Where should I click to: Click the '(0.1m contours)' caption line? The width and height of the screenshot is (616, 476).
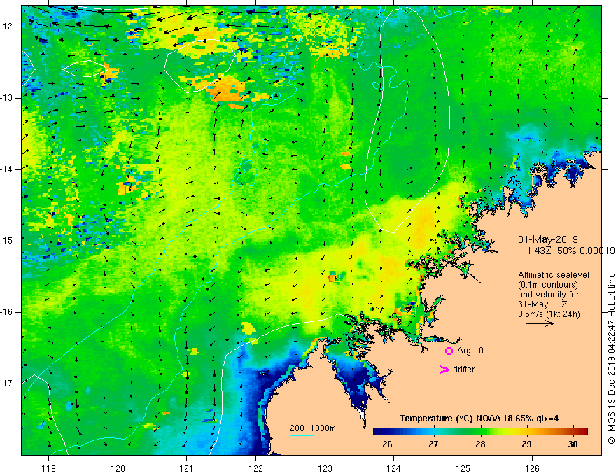[x=547, y=285]
